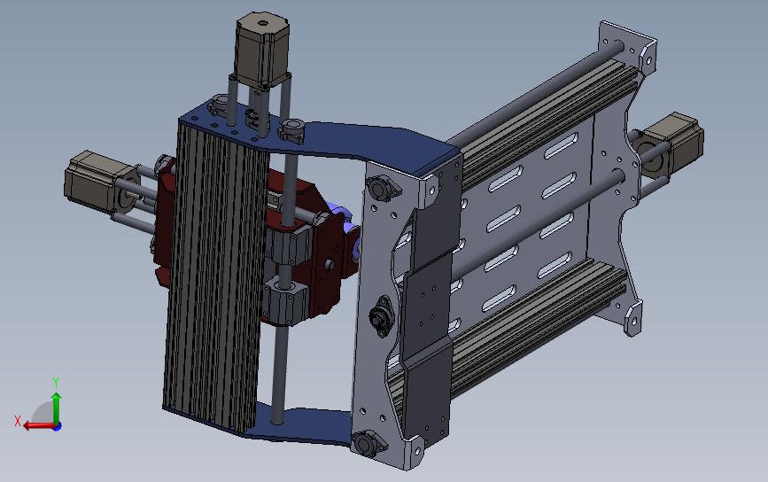The height and width of the screenshot is (482, 768).
Task: Select the middle flange bearing on gray side plate
Action: coord(380,316)
